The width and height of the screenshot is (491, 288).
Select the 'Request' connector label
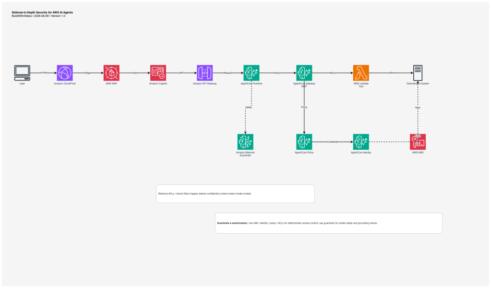228,73
